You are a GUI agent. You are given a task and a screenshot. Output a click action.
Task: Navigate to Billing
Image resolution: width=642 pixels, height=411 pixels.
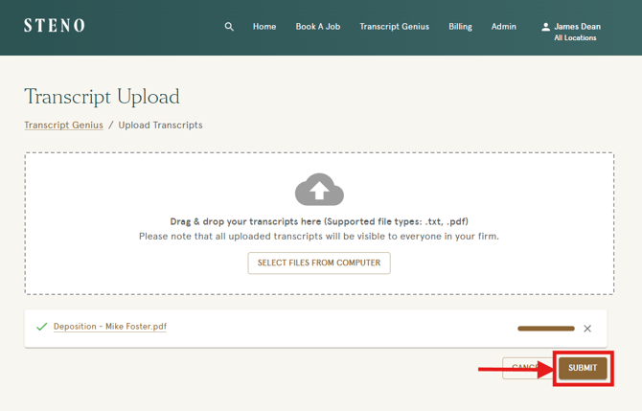coord(460,27)
